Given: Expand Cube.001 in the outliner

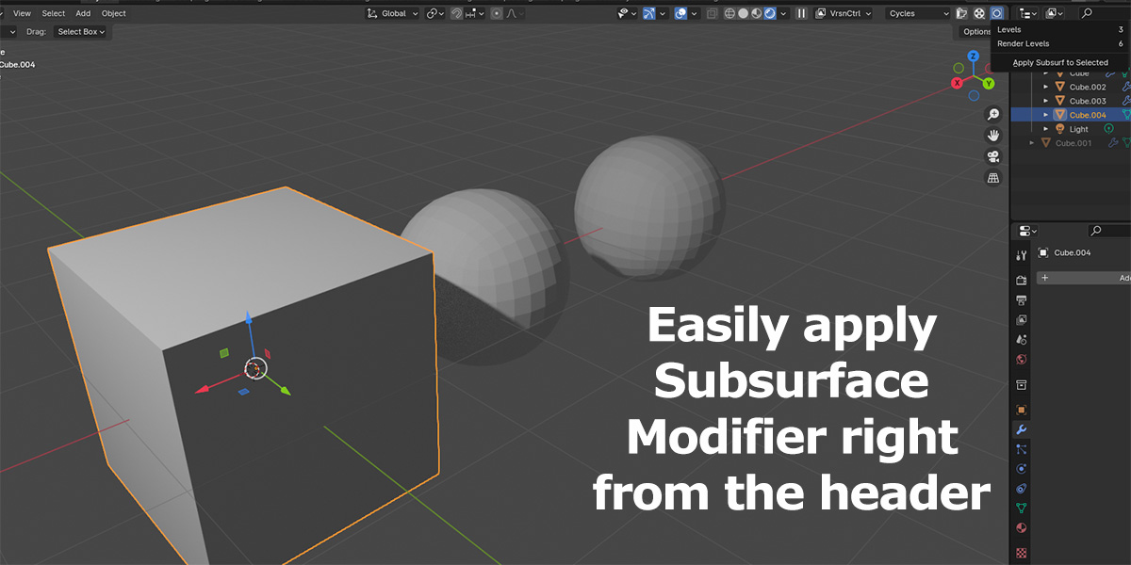Looking at the screenshot, I should pyautogui.click(x=1032, y=143).
